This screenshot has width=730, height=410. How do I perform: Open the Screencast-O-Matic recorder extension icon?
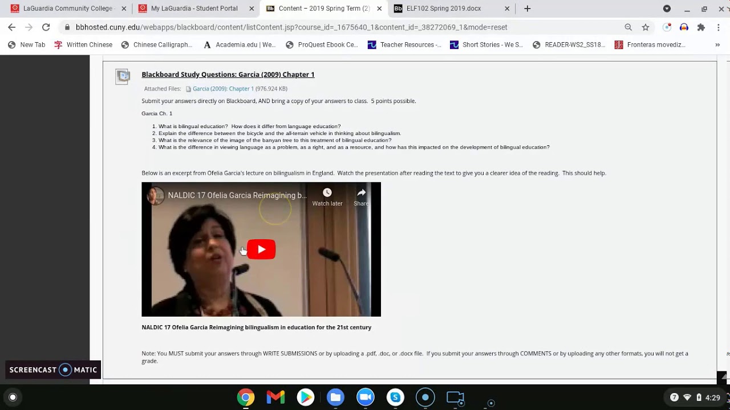pyautogui.click(x=667, y=27)
